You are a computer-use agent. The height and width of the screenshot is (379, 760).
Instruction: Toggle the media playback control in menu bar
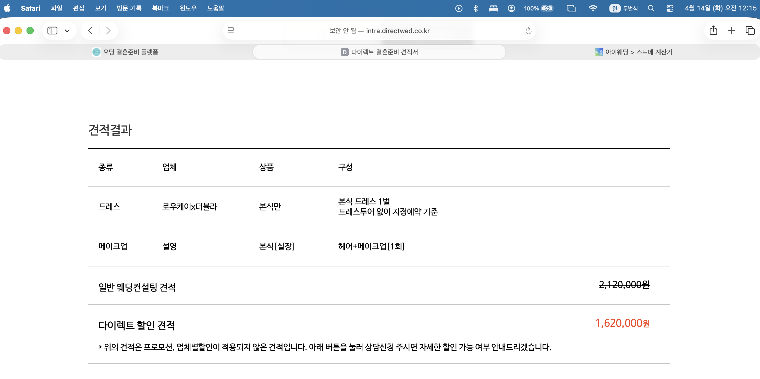(x=459, y=8)
